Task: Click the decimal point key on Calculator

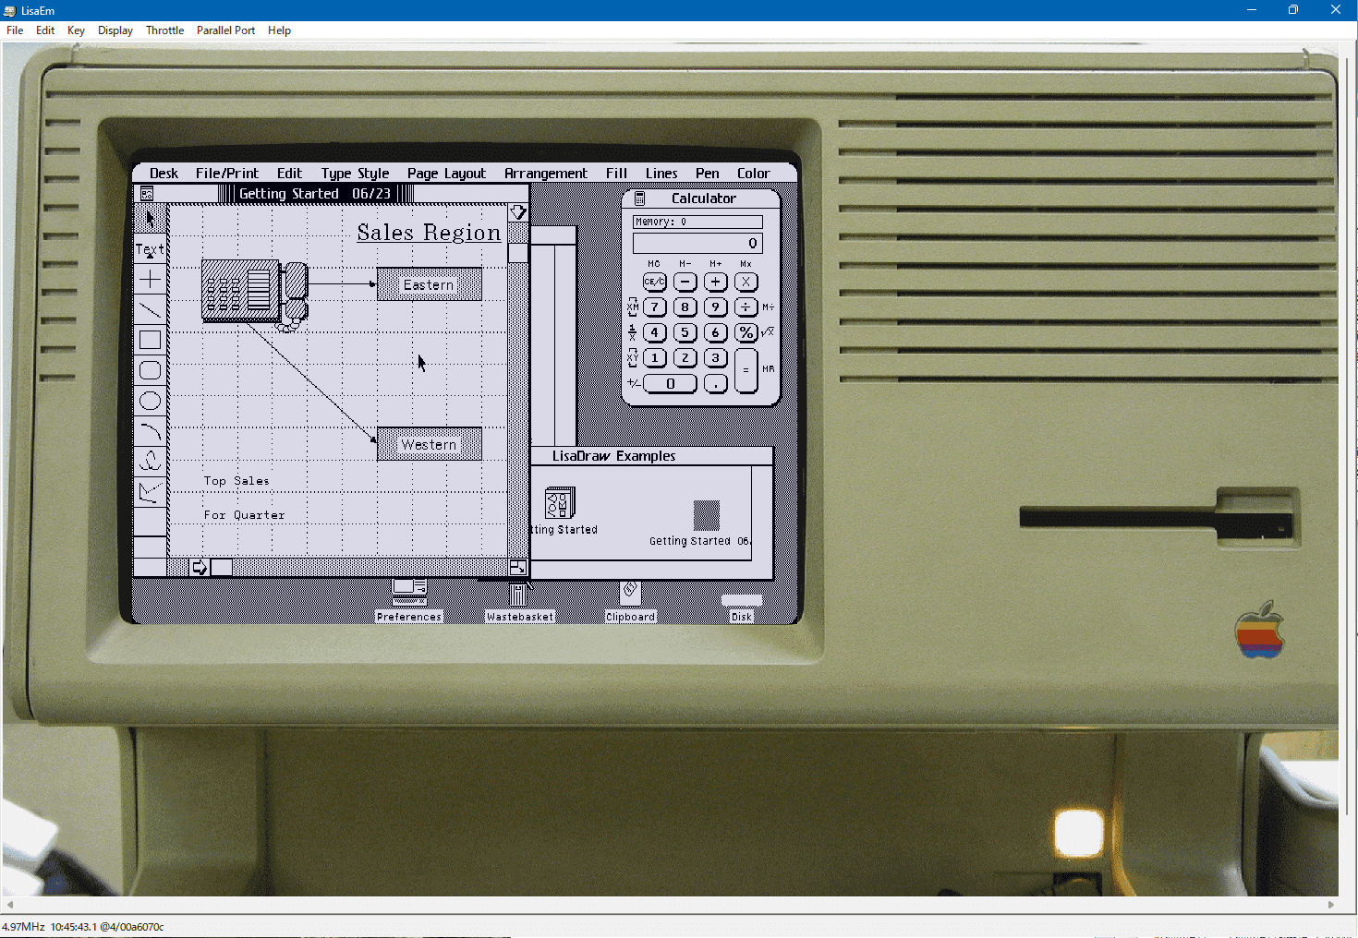Action: coord(716,383)
